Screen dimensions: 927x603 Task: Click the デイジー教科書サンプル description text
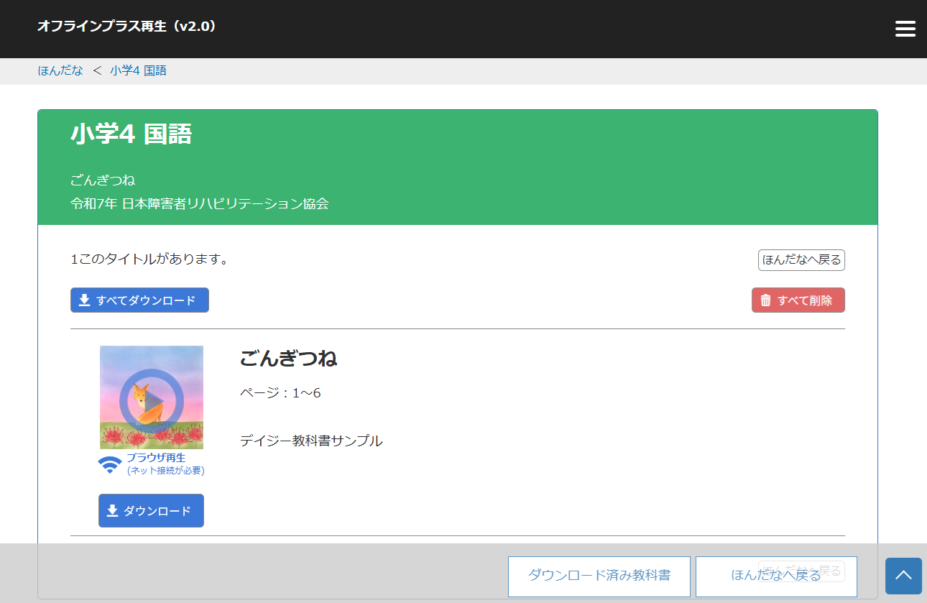click(x=311, y=441)
